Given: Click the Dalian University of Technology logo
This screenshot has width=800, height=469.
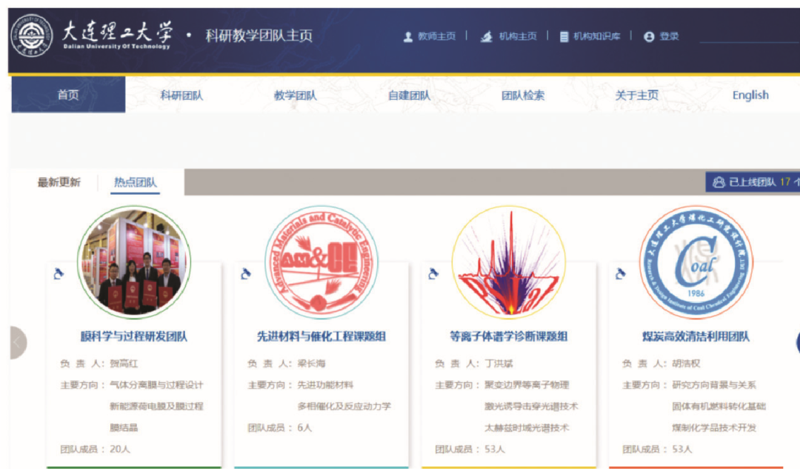Looking at the screenshot, I should pyautogui.click(x=31, y=36).
